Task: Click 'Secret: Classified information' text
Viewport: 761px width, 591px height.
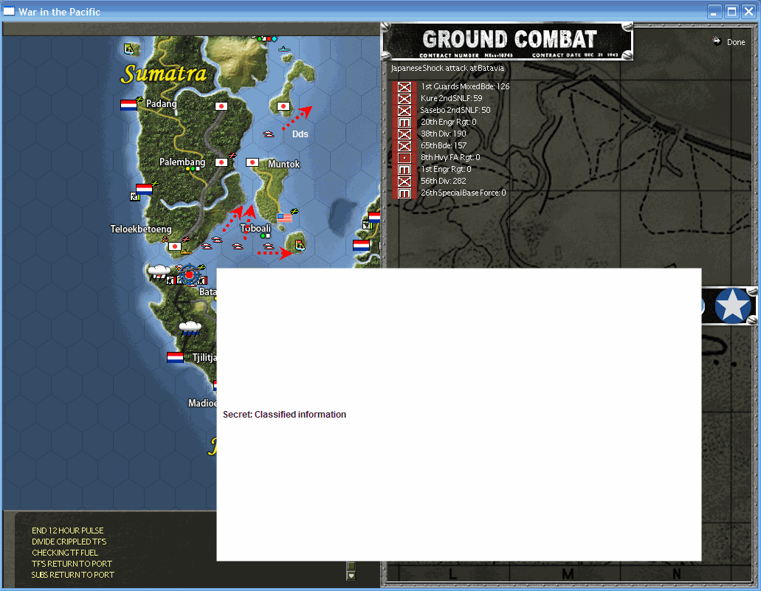Action: 284,415
